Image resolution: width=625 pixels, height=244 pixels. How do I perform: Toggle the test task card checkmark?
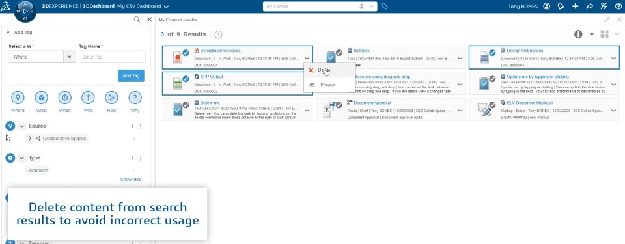click(x=339, y=53)
